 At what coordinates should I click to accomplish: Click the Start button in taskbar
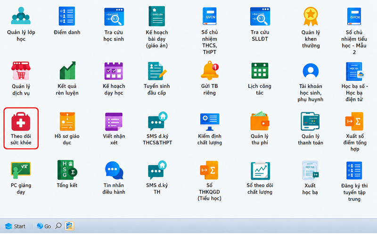click(15, 226)
